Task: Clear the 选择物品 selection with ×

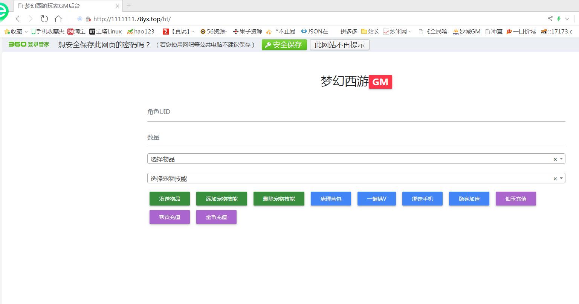Action: [555, 159]
